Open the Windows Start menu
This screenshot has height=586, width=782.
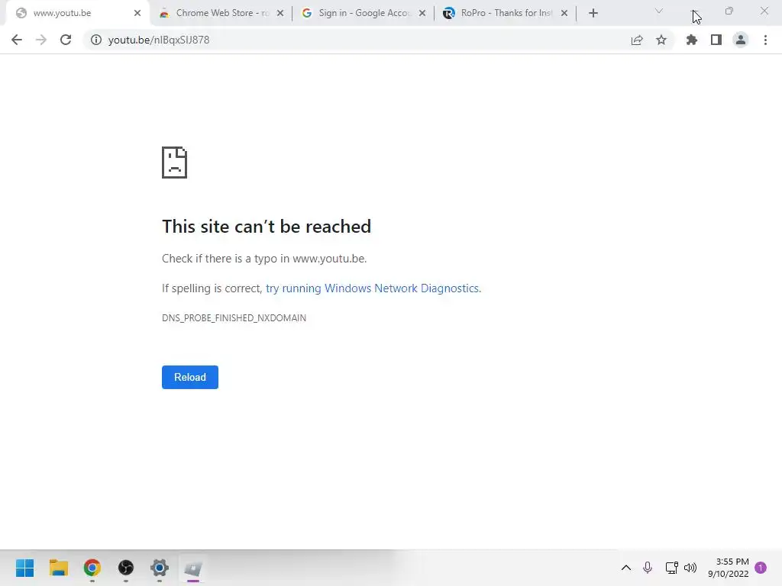tap(25, 568)
